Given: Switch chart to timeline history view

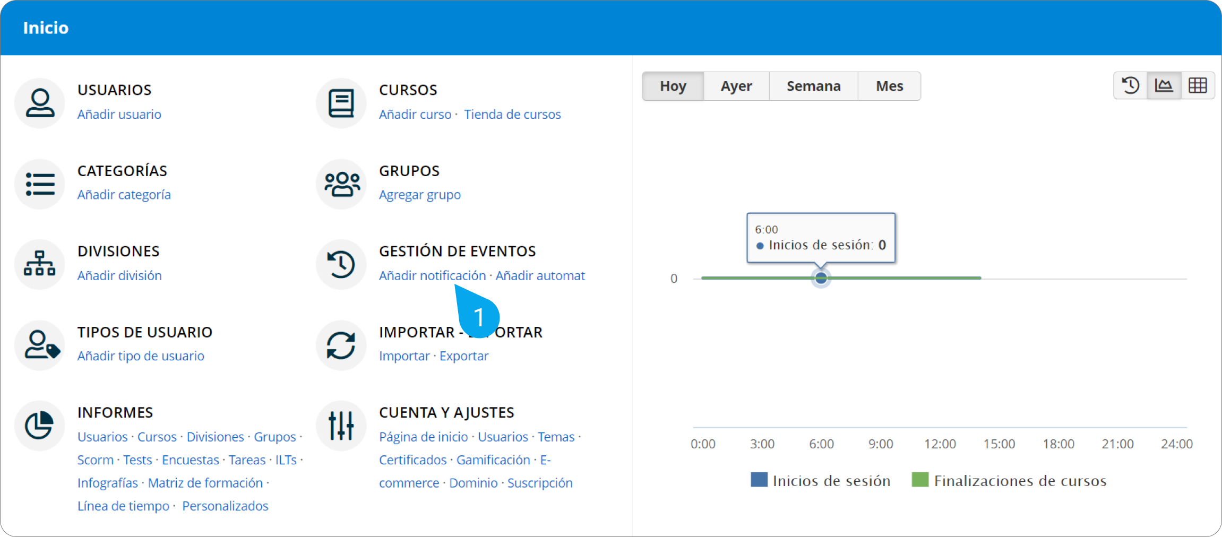Looking at the screenshot, I should pos(1130,85).
